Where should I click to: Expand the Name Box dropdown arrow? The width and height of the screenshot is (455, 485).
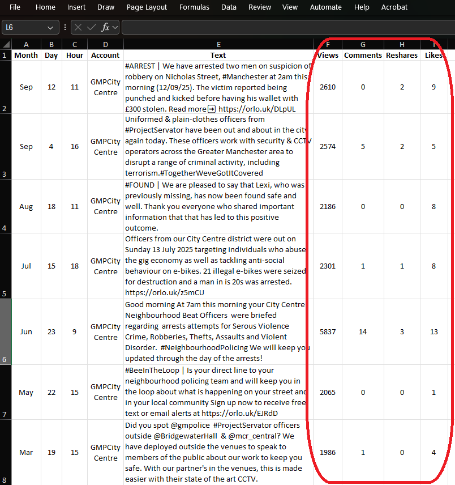tap(51, 27)
